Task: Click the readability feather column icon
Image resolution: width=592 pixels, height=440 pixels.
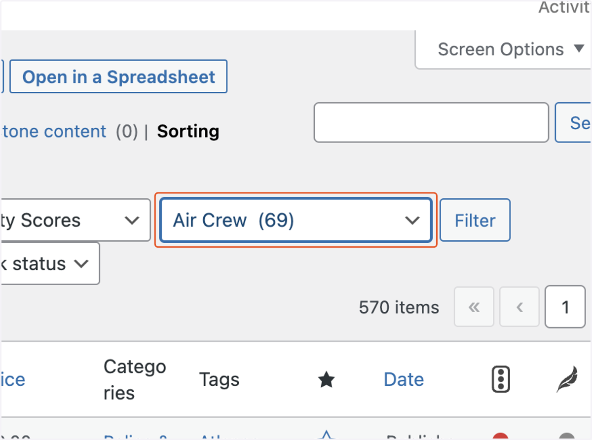Action: [x=567, y=380]
